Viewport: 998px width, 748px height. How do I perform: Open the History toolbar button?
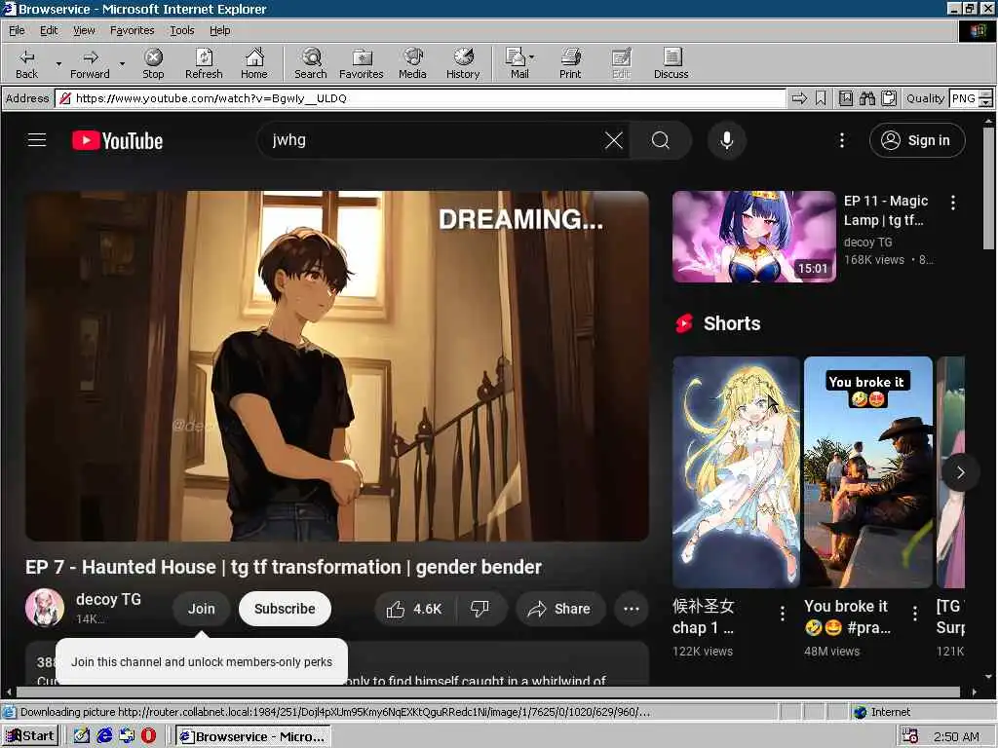point(463,63)
